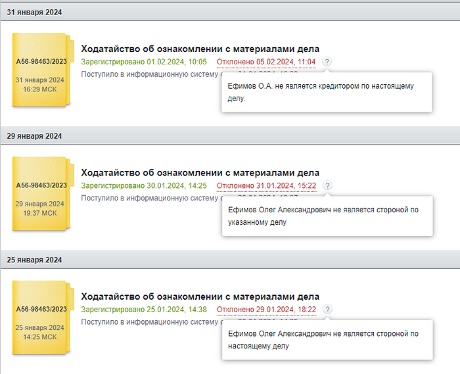This screenshot has width=460, height=374.
Task: Open petition title in 31 января 2024 entry
Action: coord(200,49)
